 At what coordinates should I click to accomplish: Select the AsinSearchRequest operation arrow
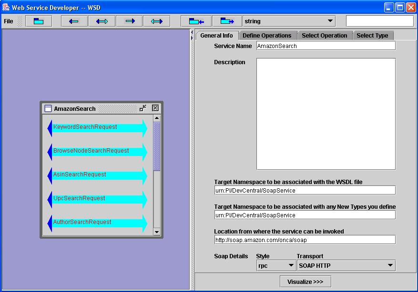[x=97, y=175]
